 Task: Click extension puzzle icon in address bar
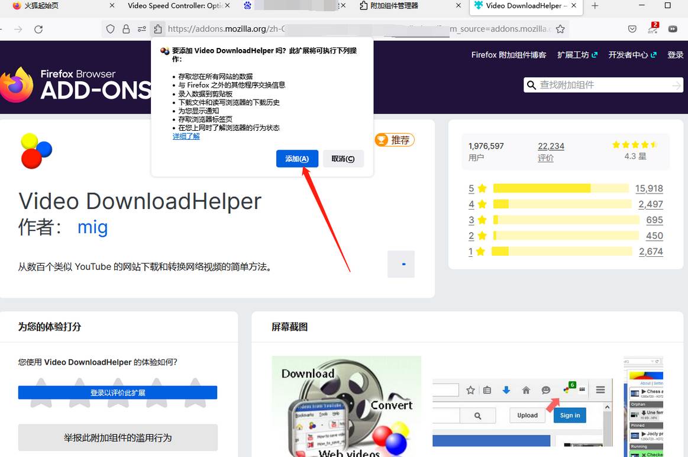coord(157,30)
